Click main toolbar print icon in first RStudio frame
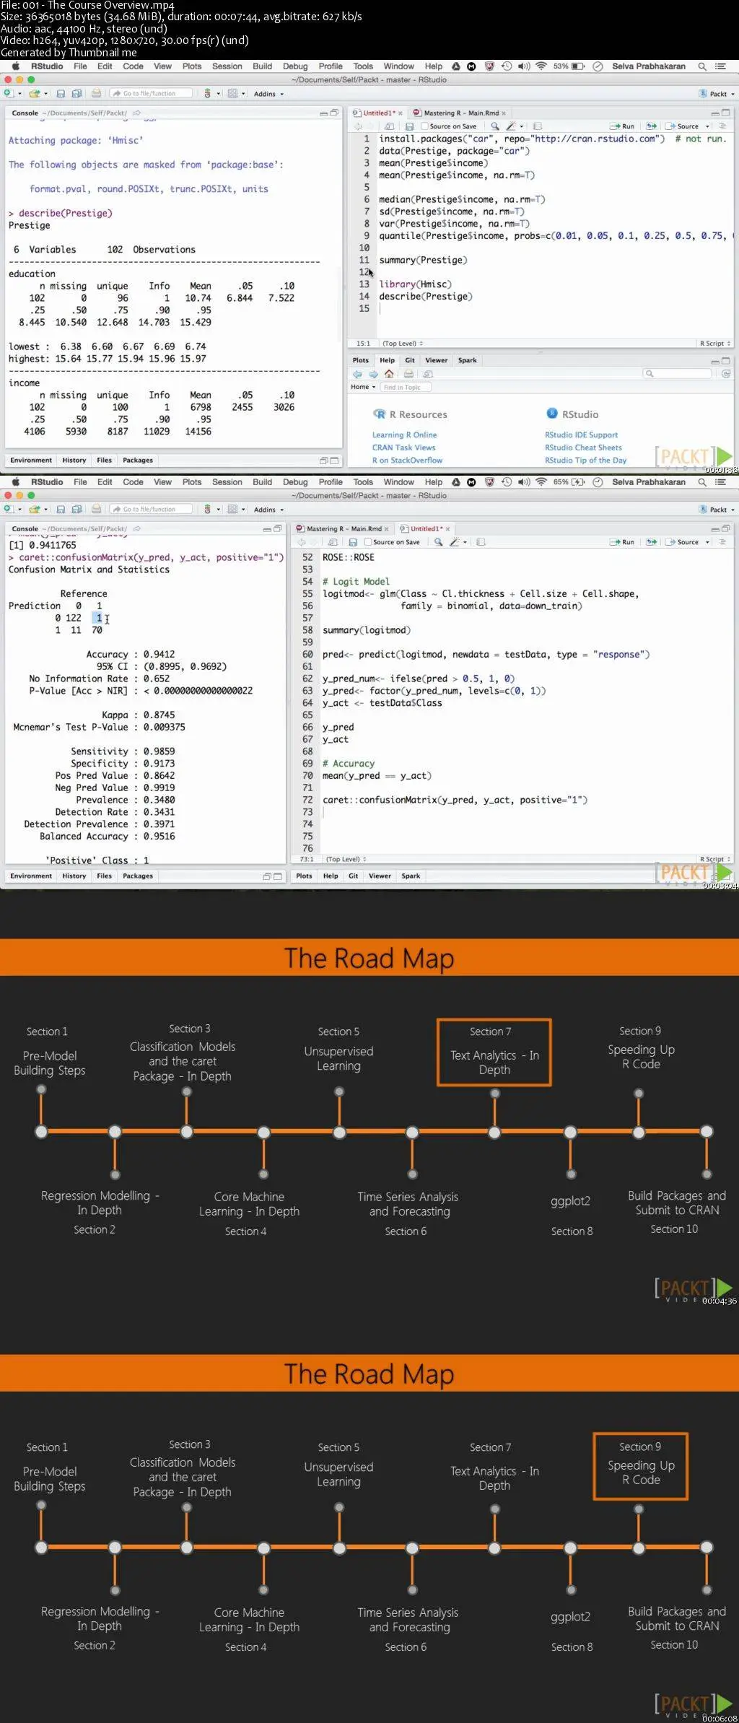The width and height of the screenshot is (739, 1723). (x=96, y=93)
